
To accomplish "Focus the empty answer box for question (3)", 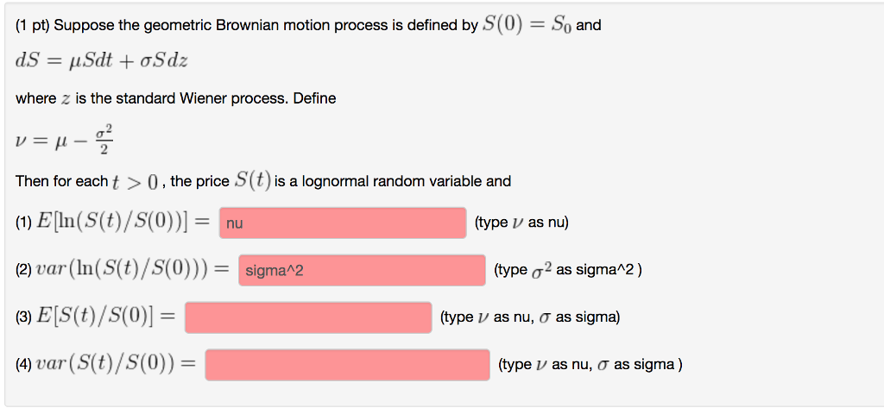I will [308, 317].
